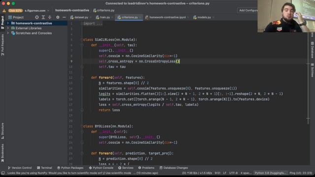315x177 pixels.
Task: Collapse the SimCLRLoss forward method fold marker
Action: [82, 78]
